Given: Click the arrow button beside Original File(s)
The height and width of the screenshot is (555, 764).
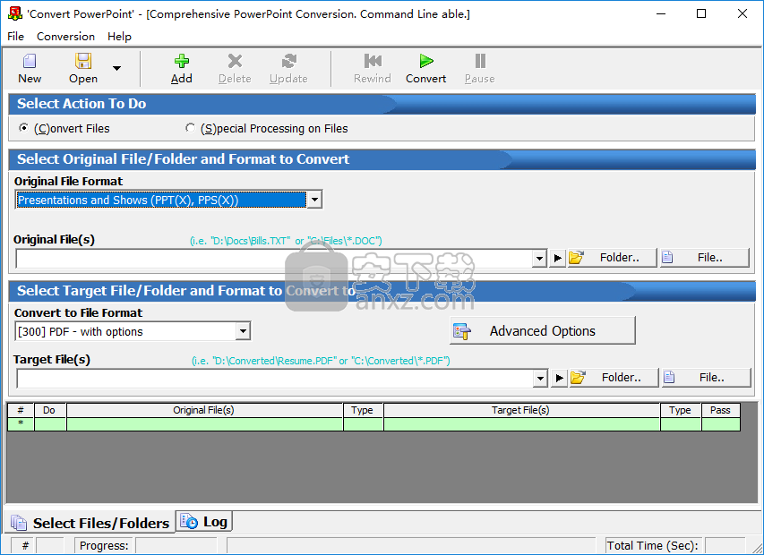Looking at the screenshot, I should tap(558, 258).
